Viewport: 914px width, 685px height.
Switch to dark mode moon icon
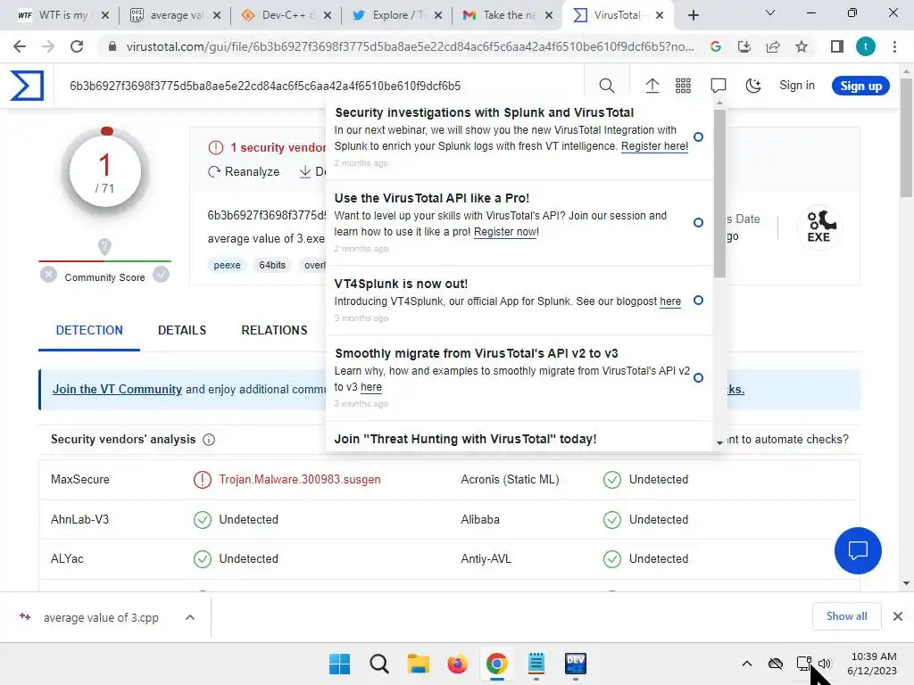(753, 87)
